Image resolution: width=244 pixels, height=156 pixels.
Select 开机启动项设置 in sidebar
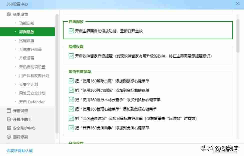coord(32,67)
